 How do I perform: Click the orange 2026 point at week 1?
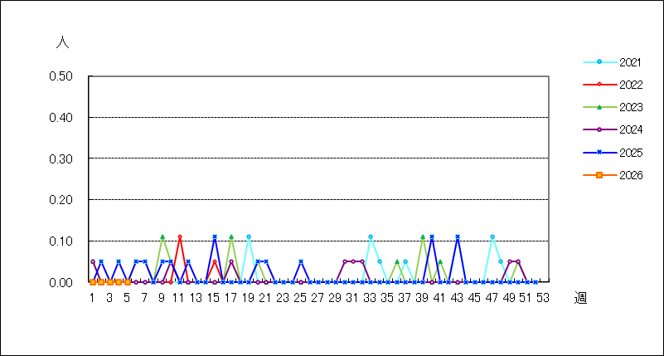(92, 282)
